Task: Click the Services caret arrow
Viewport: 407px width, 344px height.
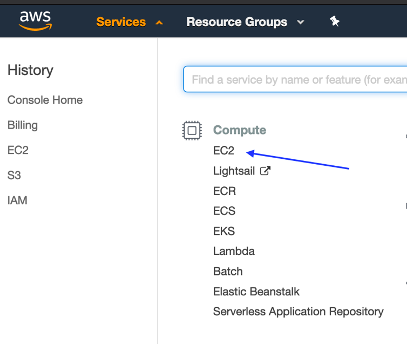Action: tap(159, 23)
